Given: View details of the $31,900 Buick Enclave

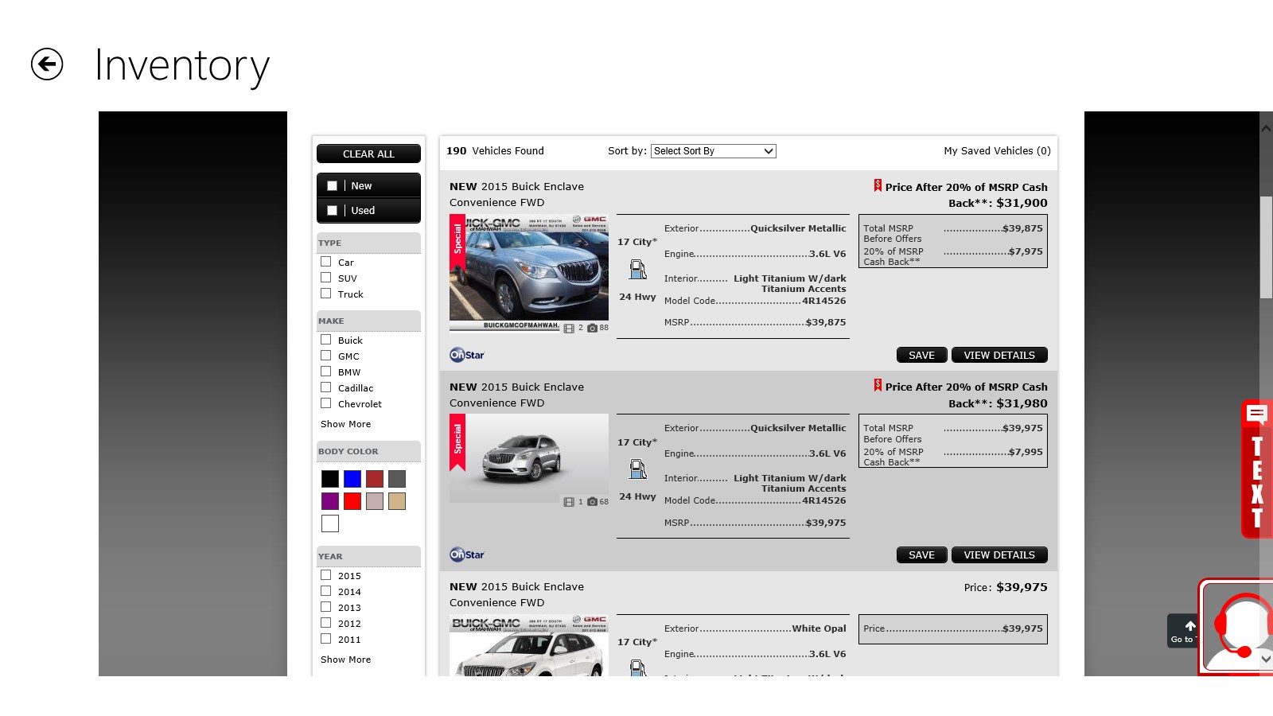Looking at the screenshot, I should [999, 355].
